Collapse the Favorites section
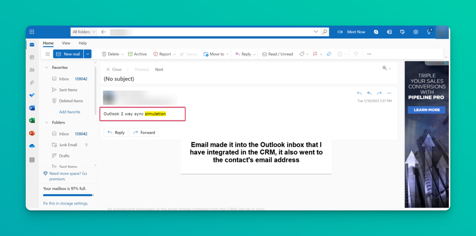The height and width of the screenshot is (236, 476). point(47,68)
